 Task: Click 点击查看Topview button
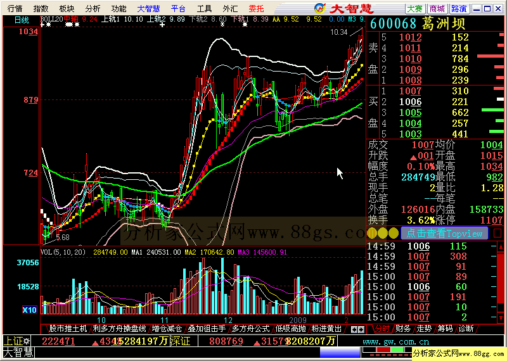pos(444,233)
